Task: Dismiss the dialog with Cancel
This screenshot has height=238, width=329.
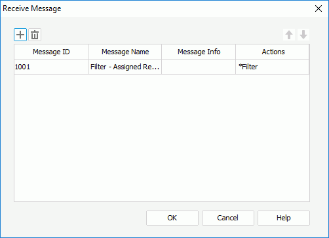Action: (228, 218)
